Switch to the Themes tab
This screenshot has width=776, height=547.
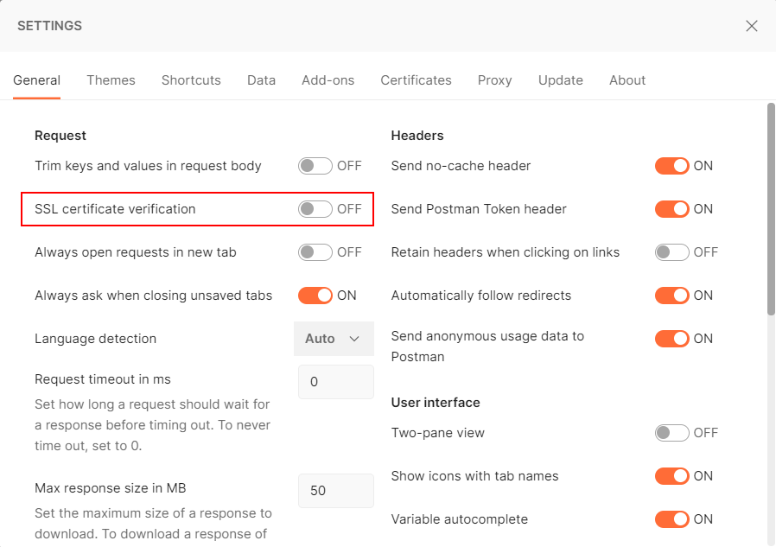111,80
